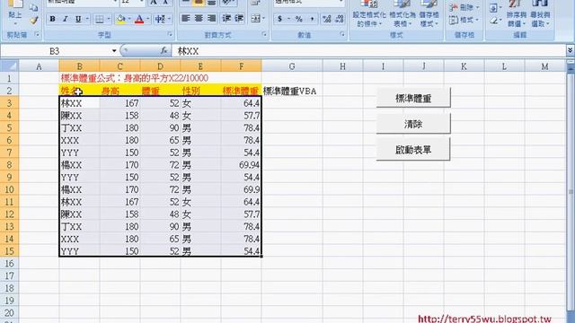Open the Alignment (對齊方式) dialog launcher
Screen dimensions: 575x323
(264, 34)
